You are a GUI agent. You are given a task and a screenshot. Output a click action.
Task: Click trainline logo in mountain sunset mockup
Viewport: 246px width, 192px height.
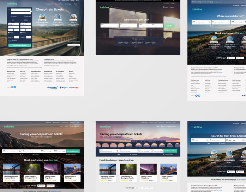coord(9,127)
